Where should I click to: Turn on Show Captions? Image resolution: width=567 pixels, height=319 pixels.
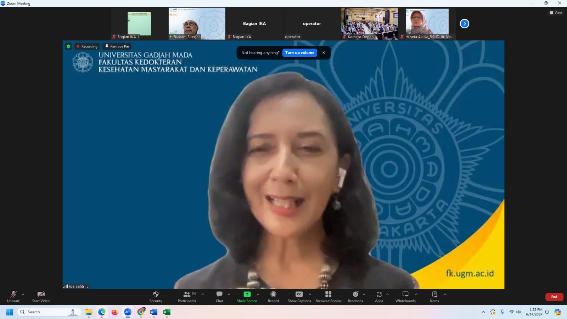(x=299, y=297)
